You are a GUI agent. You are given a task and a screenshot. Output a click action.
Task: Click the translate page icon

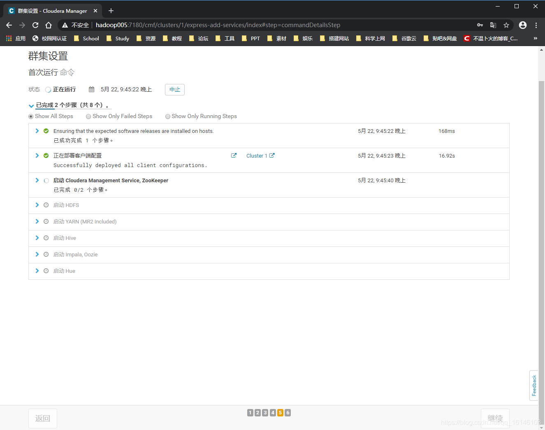pos(493,25)
